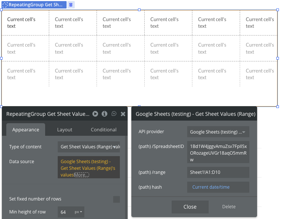Click the Current date/time hash expression

coord(218,187)
